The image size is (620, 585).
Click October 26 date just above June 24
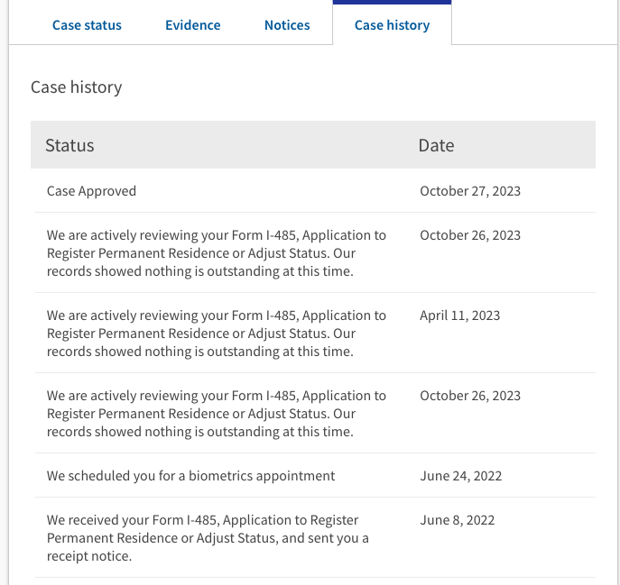[x=470, y=396]
